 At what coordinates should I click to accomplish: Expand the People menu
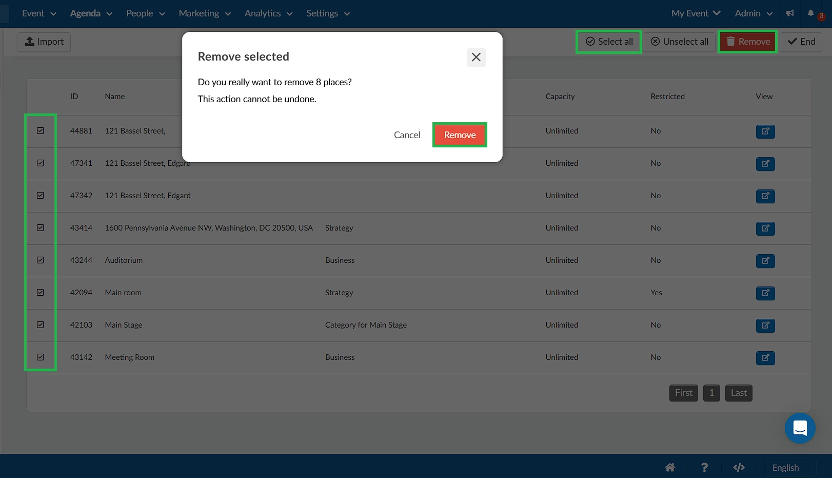[146, 13]
